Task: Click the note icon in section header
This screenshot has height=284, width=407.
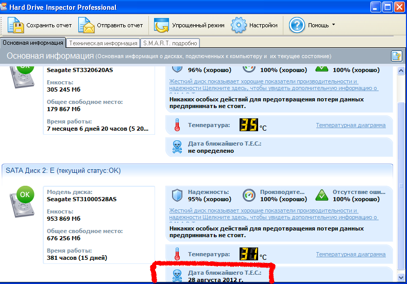Action: [x=396, y=56]
